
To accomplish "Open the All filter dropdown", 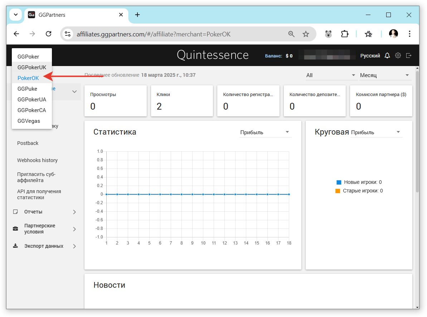I will (331, 75).
